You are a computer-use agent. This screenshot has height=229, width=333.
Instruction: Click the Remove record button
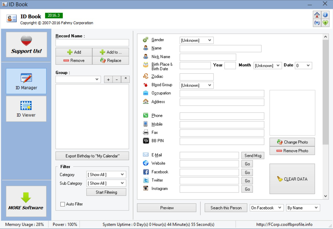(74, 60)
